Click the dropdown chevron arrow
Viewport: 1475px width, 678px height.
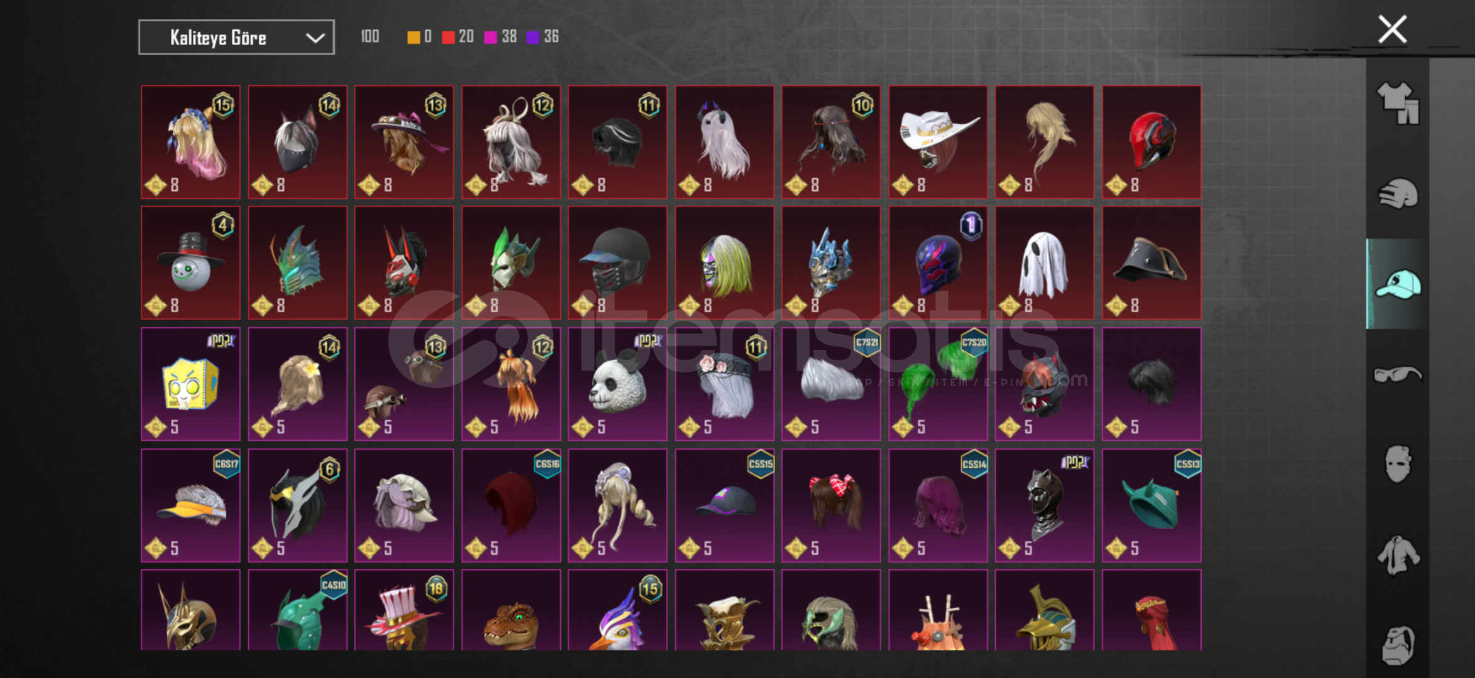click(x=315, y=38)
